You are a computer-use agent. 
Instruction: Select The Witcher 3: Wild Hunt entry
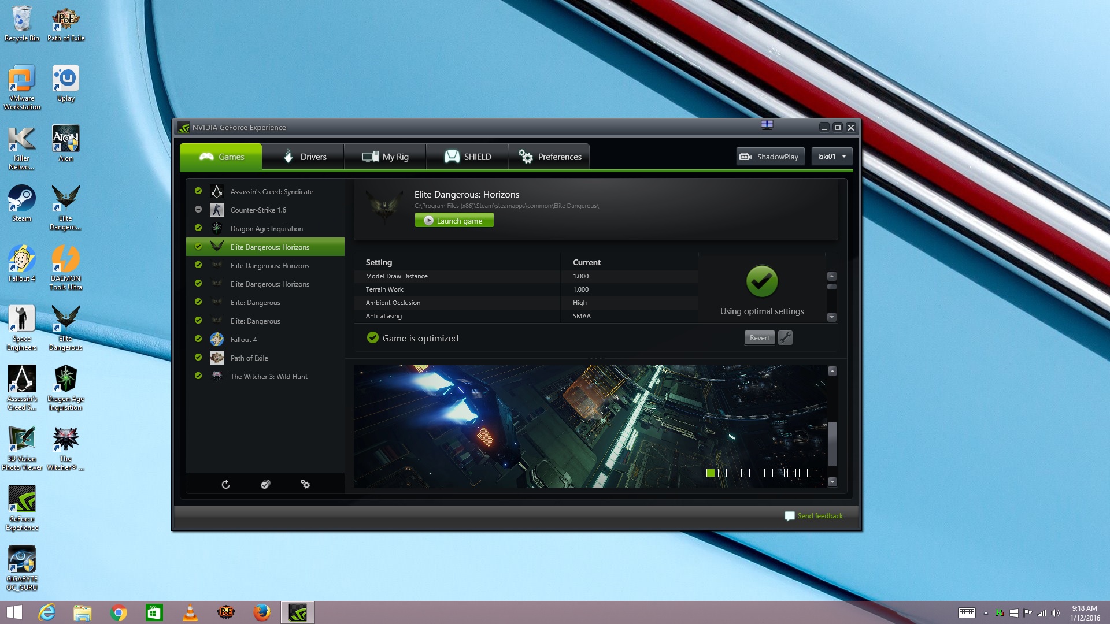(265, 376)
